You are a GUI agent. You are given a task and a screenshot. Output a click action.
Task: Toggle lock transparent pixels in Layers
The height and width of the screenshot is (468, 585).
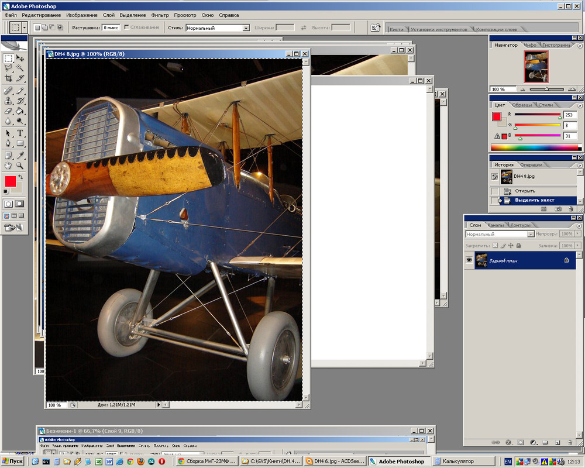pos(495,245)
